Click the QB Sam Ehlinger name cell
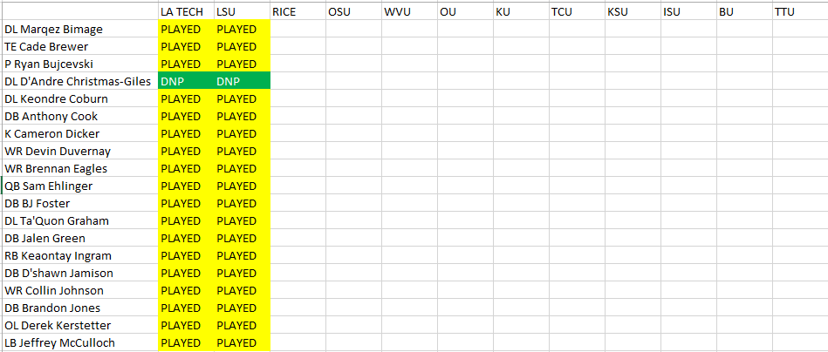The image size is (828, 352). click(79, 186)
